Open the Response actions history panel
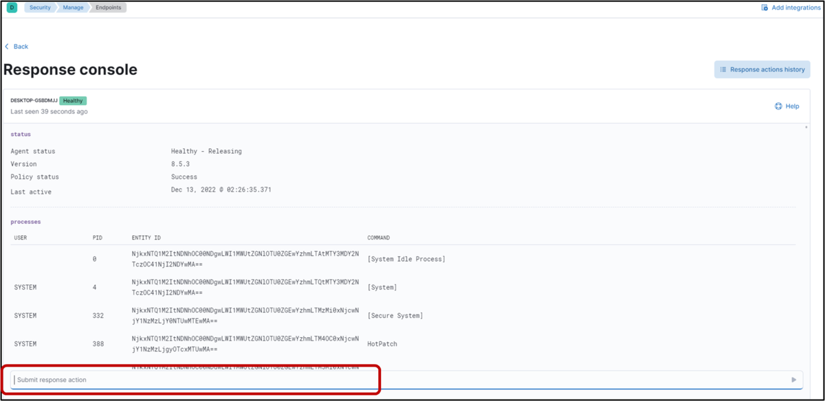Viewport: 825px width, 401px height. [762, 69]
